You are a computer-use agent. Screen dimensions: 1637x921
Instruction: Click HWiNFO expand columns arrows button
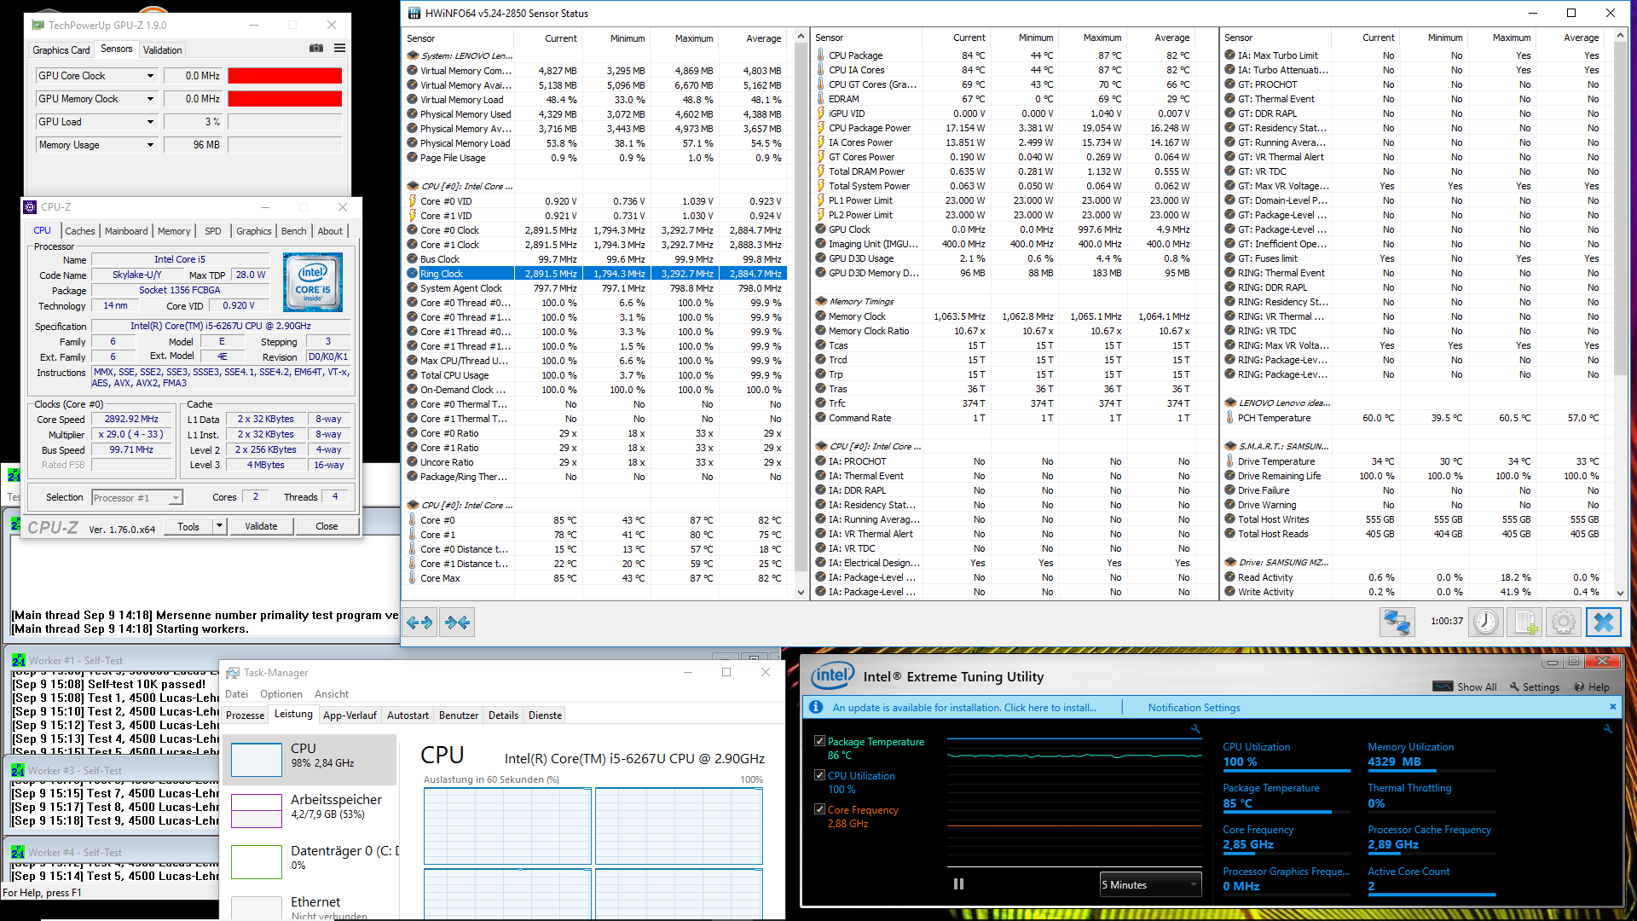click(x=419, y=623)
